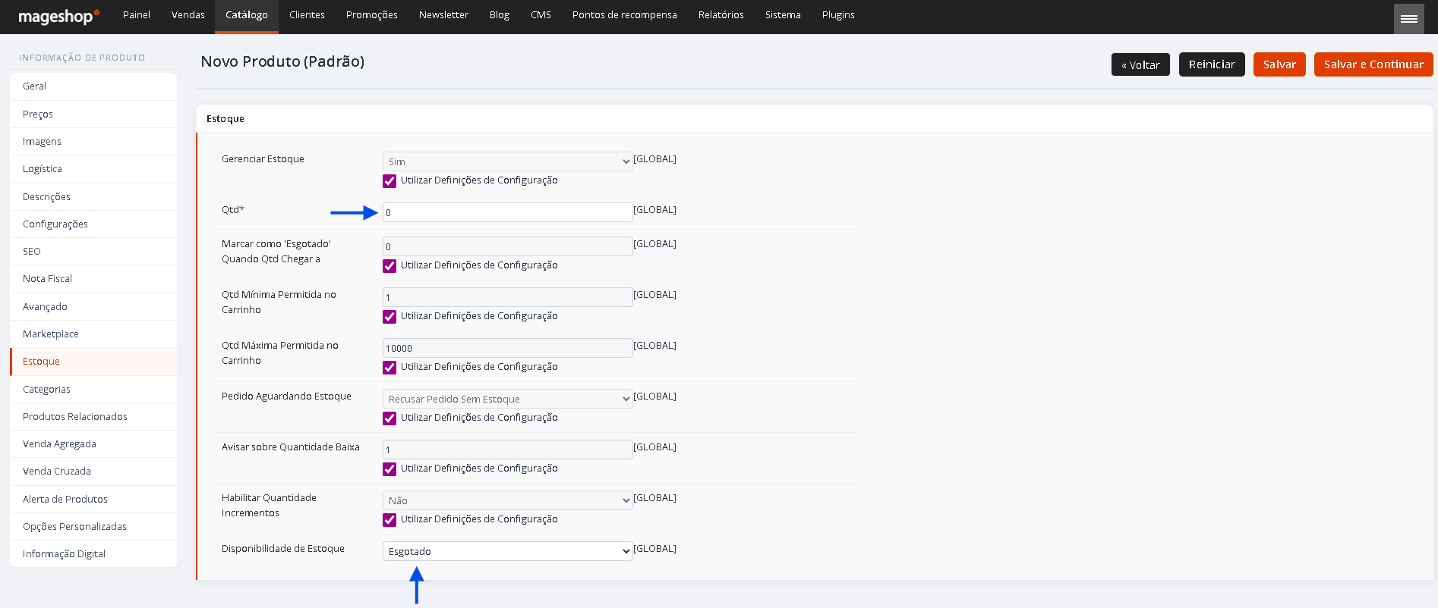Toggle config defaults checkbox under Marcar como Esgotado
Image resolution: width=1438 pixels, height=608 pixels.
(x=389, y=266)
